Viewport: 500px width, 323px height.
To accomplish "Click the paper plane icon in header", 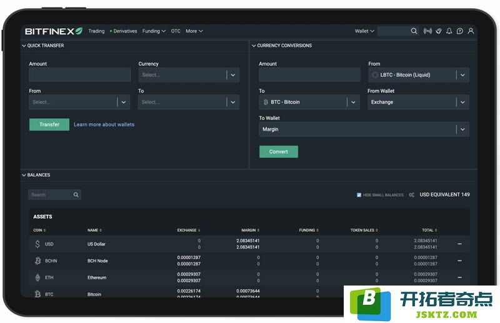I will [x=439, y=31].
